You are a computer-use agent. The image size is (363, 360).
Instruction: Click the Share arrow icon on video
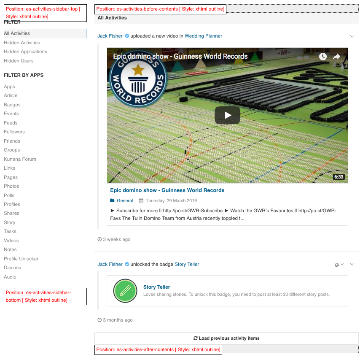click(336, 56)
